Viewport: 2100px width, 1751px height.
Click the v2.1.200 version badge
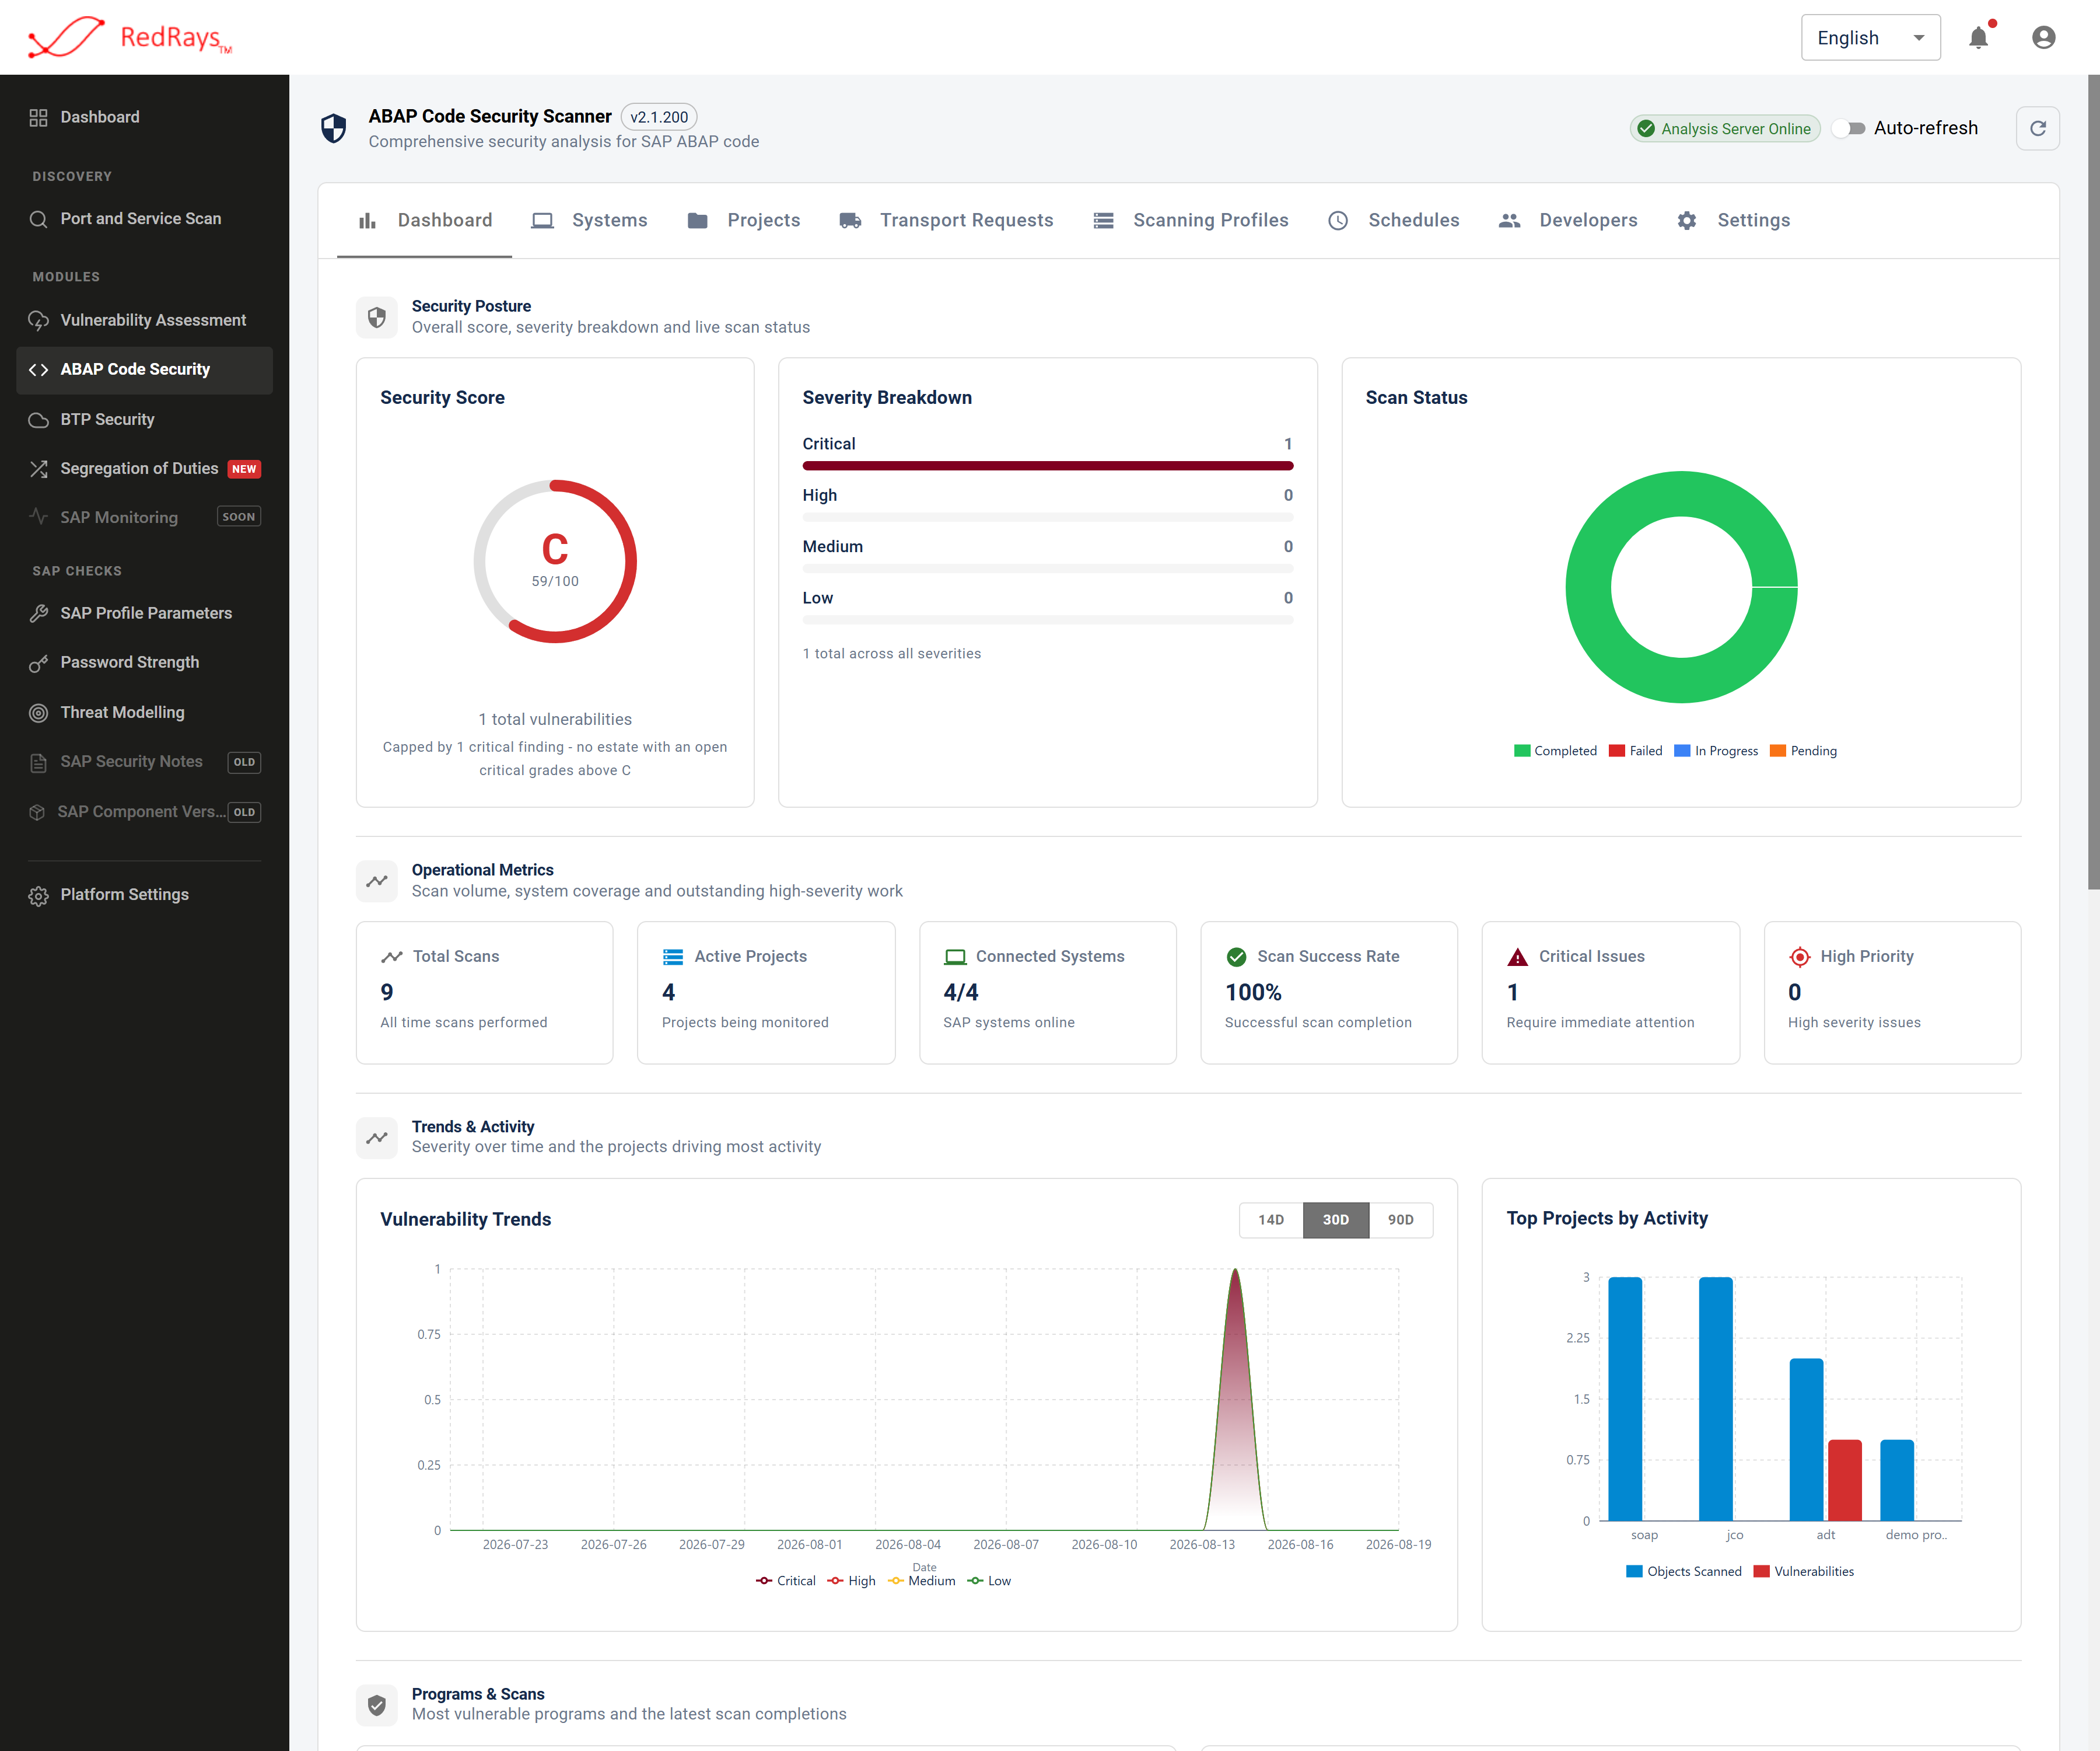coord(659,117)
